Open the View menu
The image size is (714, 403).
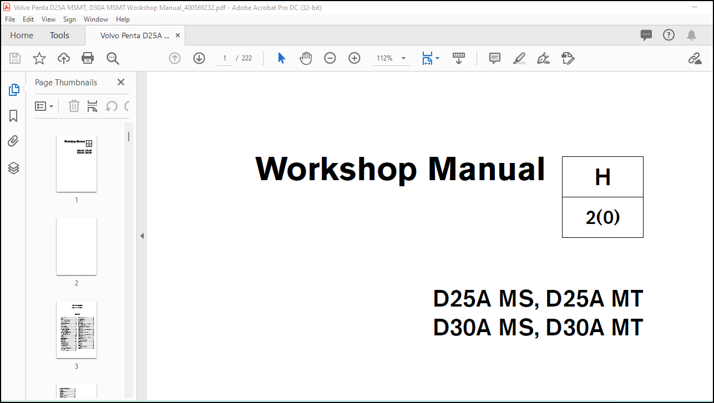point(49,19)
